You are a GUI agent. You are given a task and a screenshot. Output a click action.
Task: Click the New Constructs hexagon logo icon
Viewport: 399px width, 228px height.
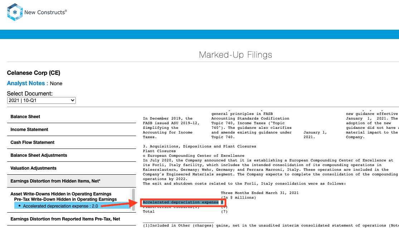coord(15,12)
